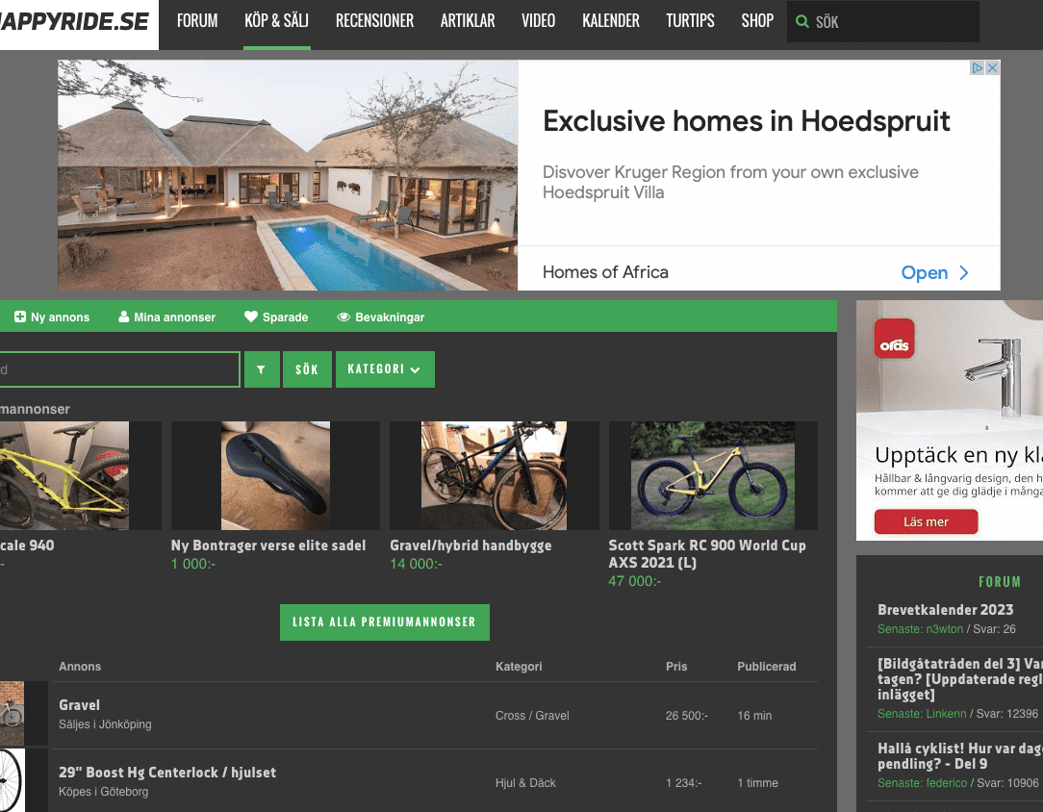Open Kalender in the navigation bar
The image size is (1043, 812).
click(x=611, y=21)
